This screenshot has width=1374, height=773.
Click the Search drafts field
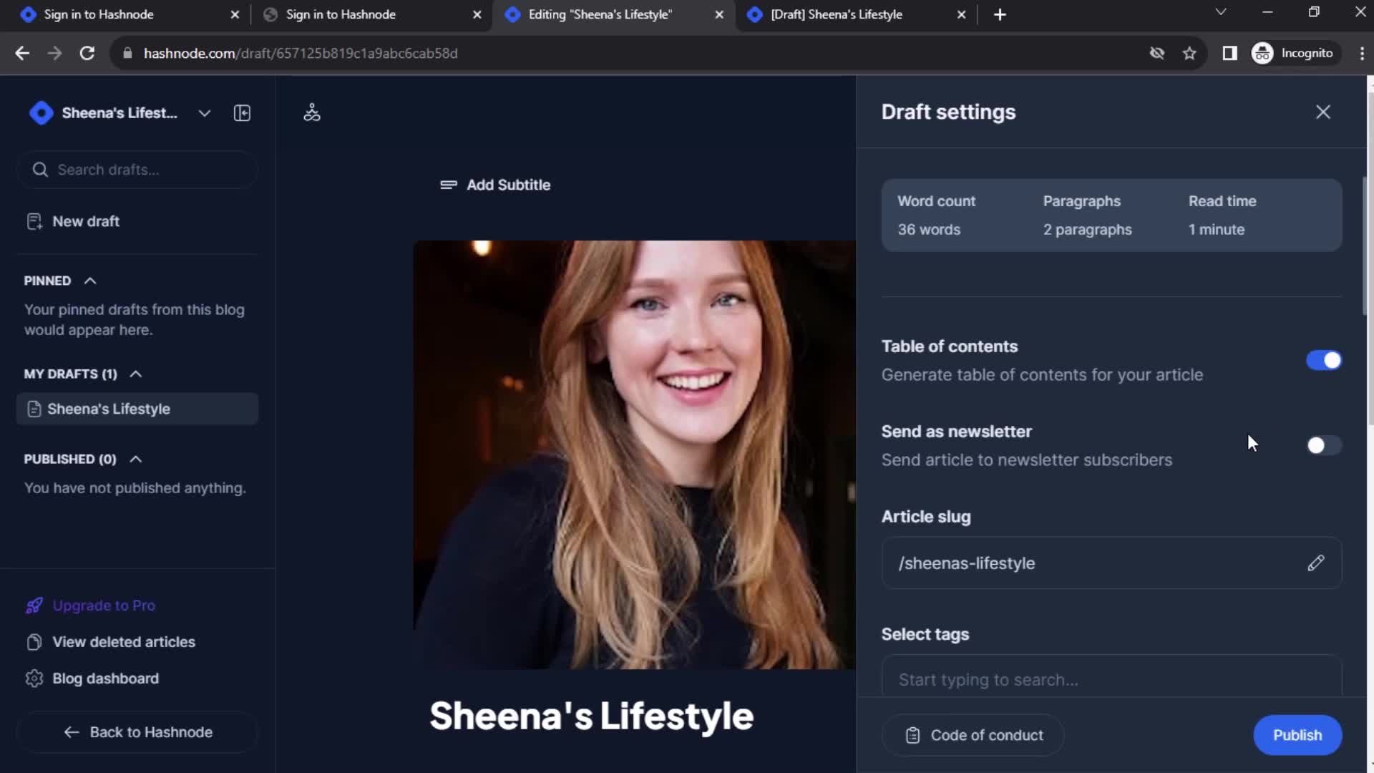[137, 170]
